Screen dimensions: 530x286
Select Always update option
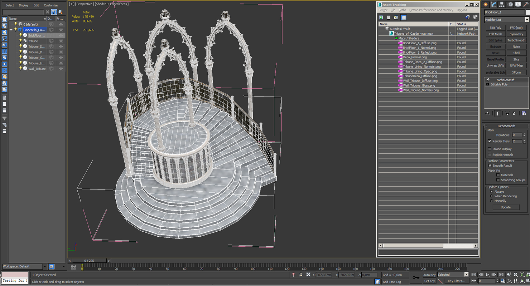coord(491,192)
